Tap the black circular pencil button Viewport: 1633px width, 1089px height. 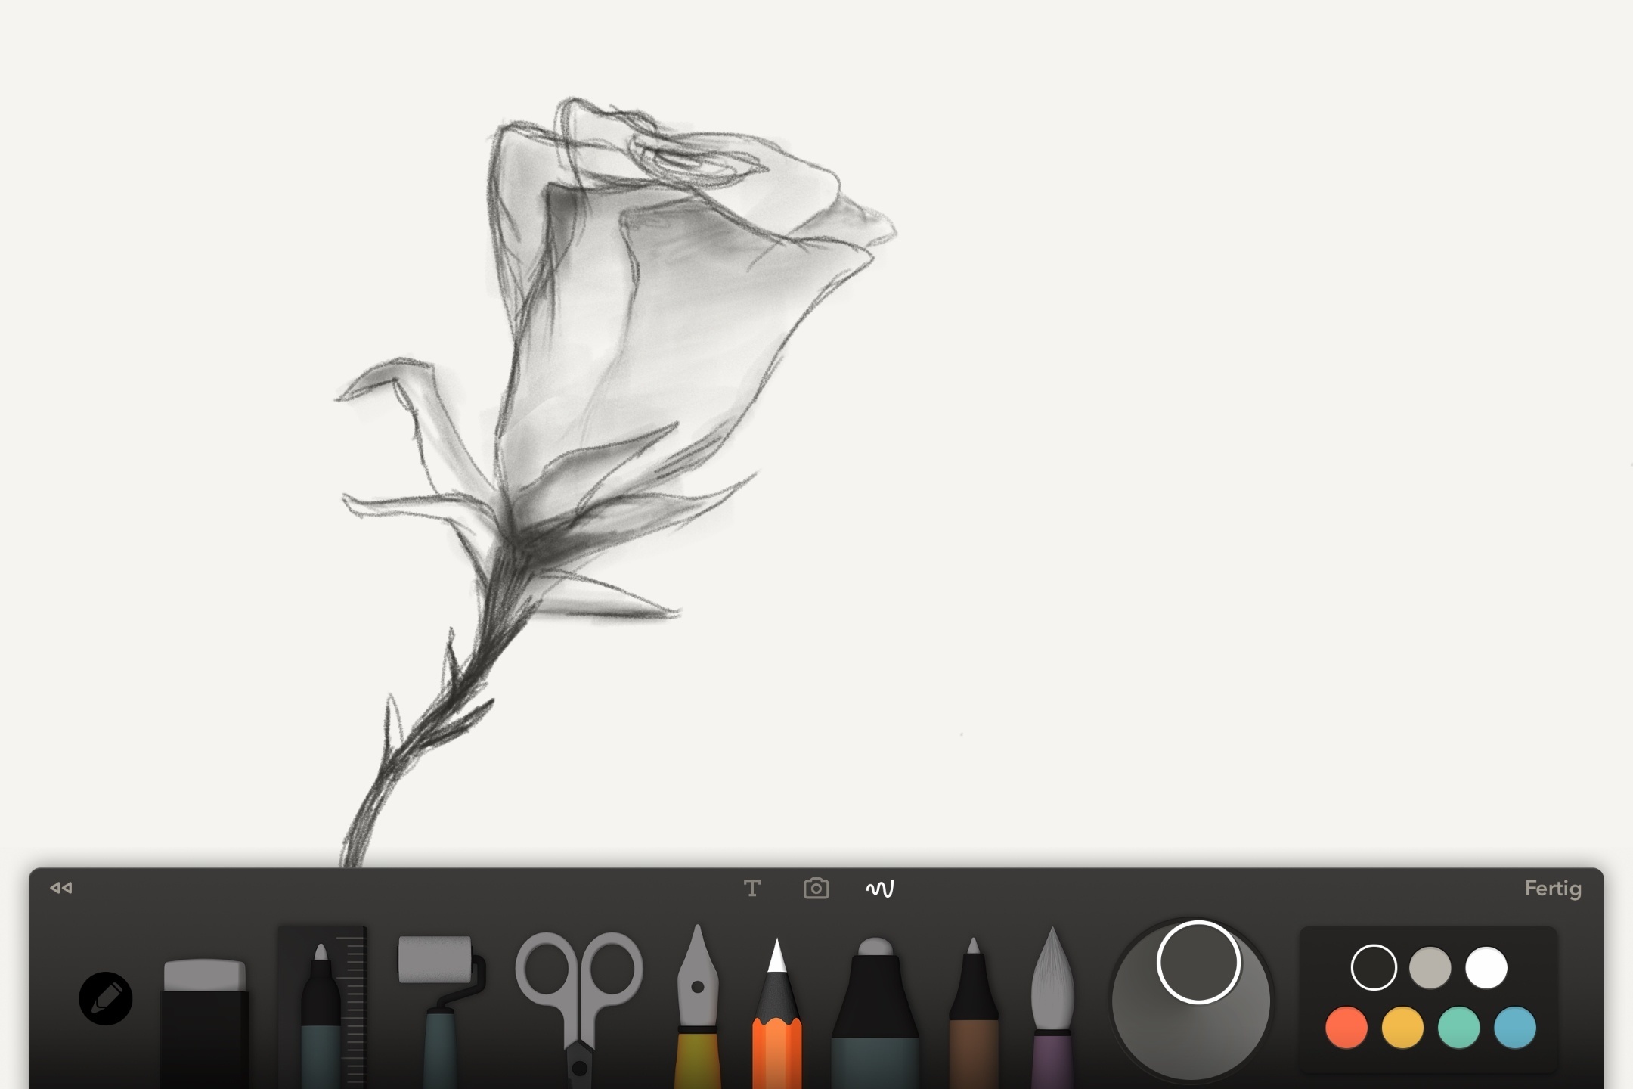[x=106, y=998]
